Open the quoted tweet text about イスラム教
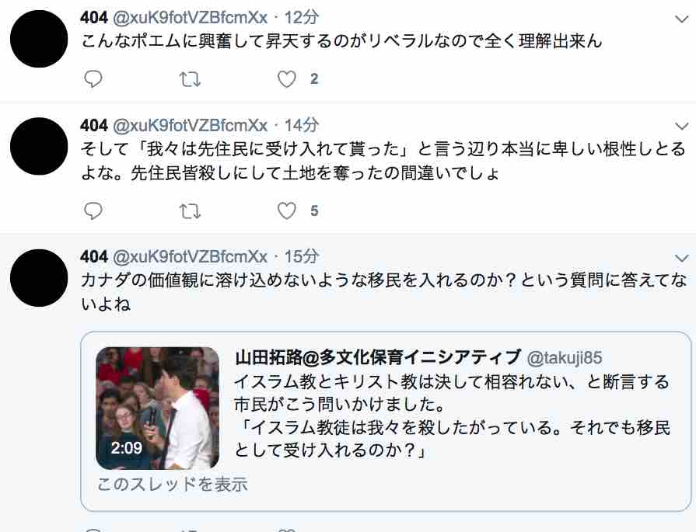Screen dimensions: 696x532 [453, 416]
